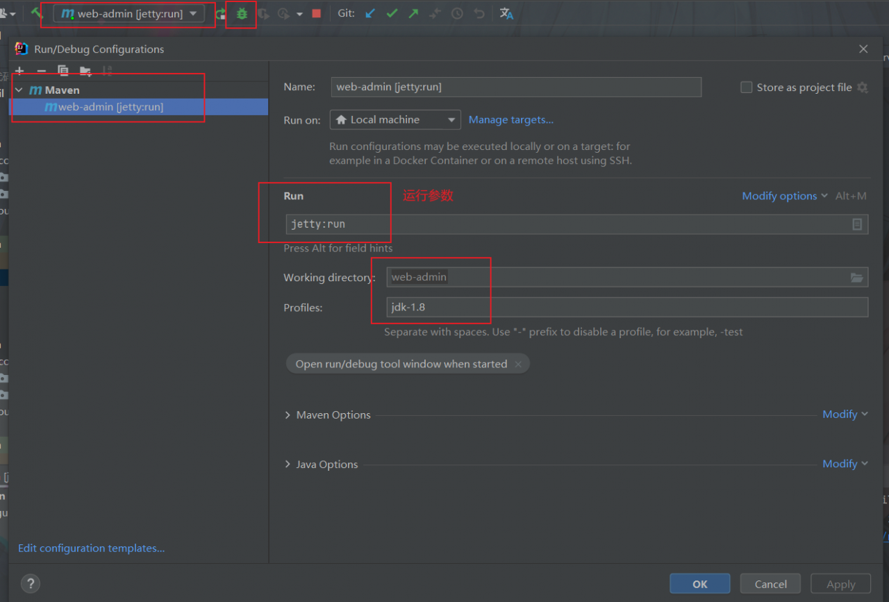The image size is (889, 602).
Task: Click the Manage targets link
Action: click(x=510, y=120)
